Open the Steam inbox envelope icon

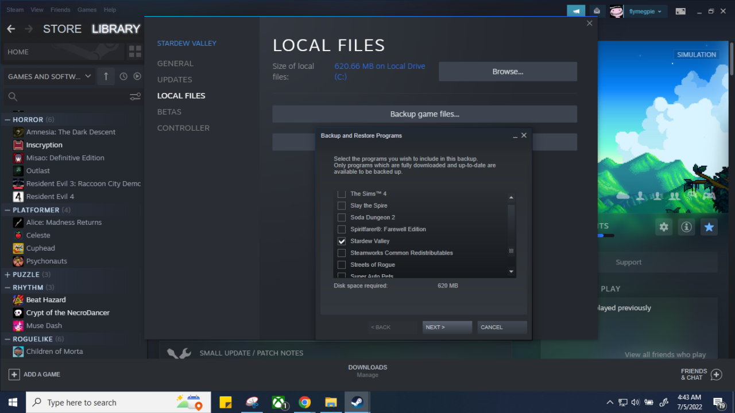[597, 11]
